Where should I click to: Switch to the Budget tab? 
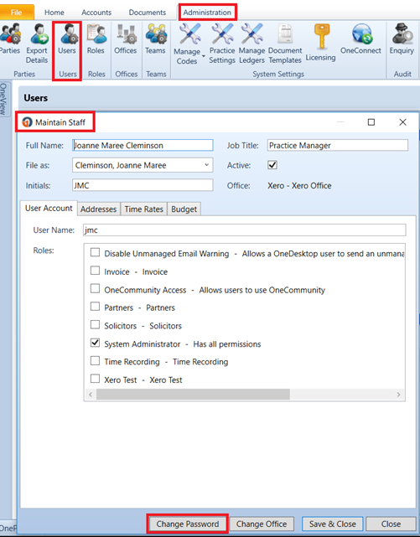184,209
